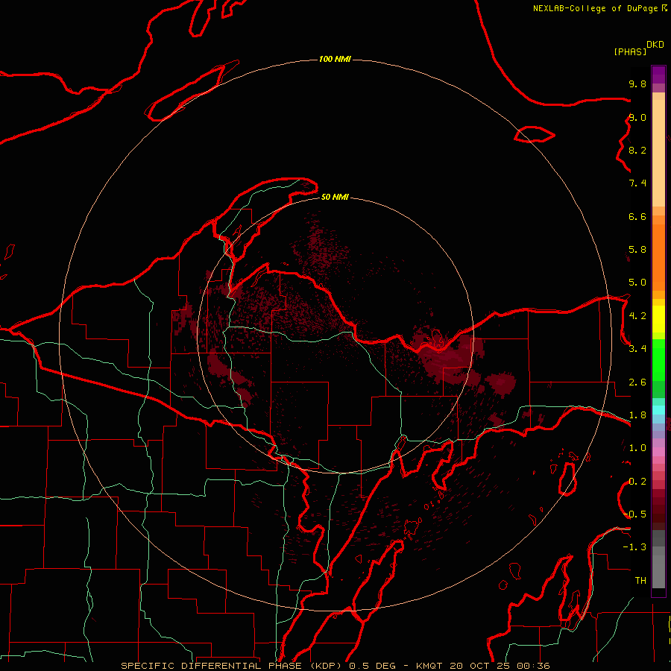This screenshot has height=671, width=671.
Task: Click the -1.3 legend value
Action: click(634, 547)
